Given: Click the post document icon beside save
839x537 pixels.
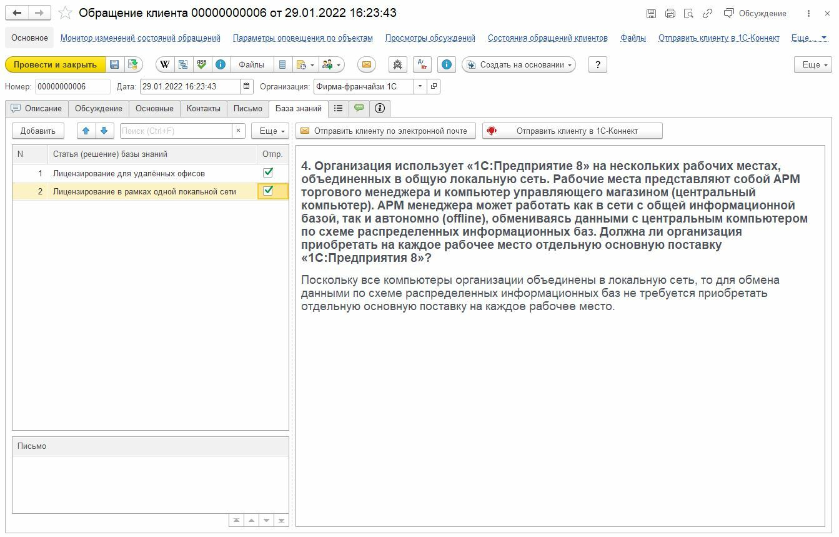Looking at the screenshot, I should pyautogui.click(x=132, y=64).
